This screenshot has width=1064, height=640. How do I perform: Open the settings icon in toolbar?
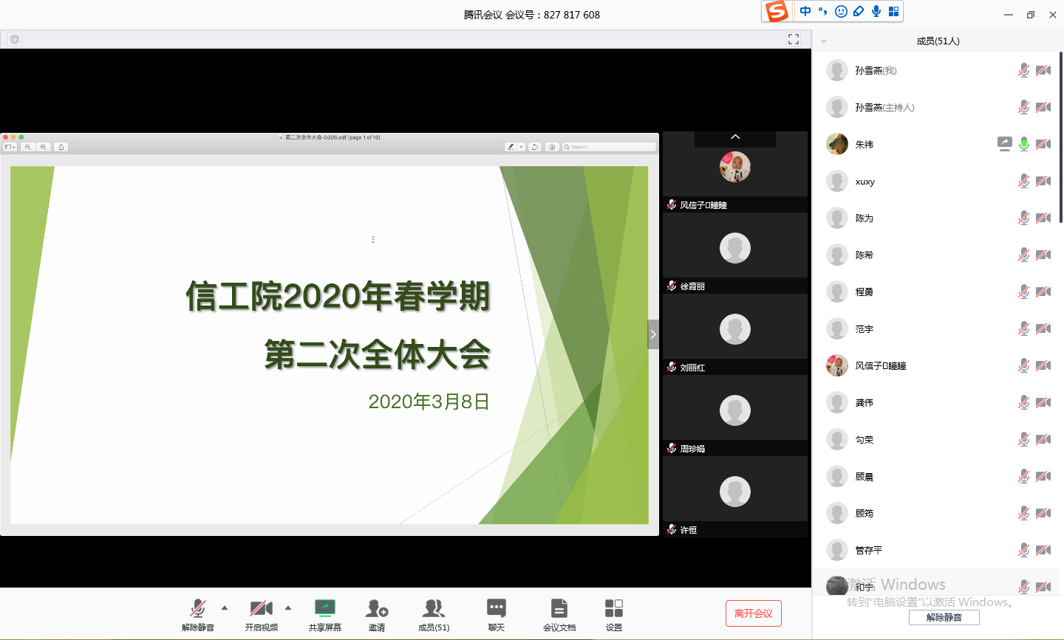pos(614,609)
